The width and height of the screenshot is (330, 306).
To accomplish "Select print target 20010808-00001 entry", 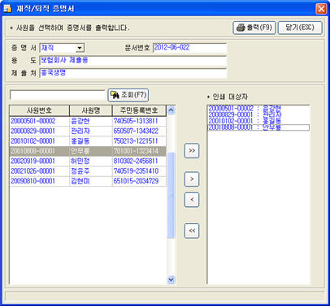I will click(x=258, y=127).
